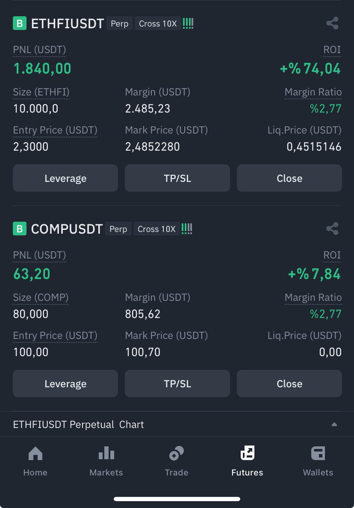Screen dimensions: 354x508
Task: Open the Wallets tab icon
Action: pos(318,453)
